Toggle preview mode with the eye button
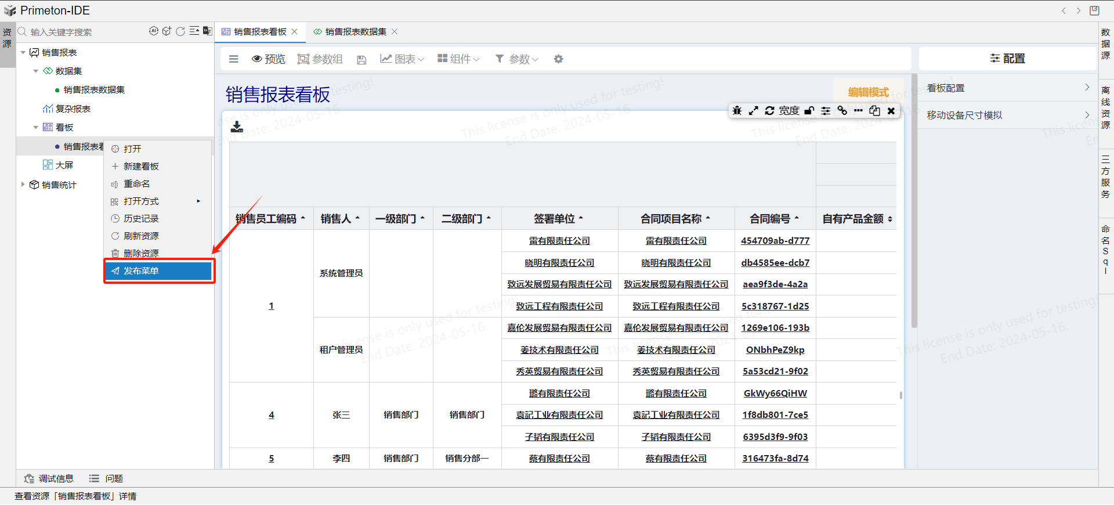The width and height of the screenshot is (1114, 505). pos(268,59)
